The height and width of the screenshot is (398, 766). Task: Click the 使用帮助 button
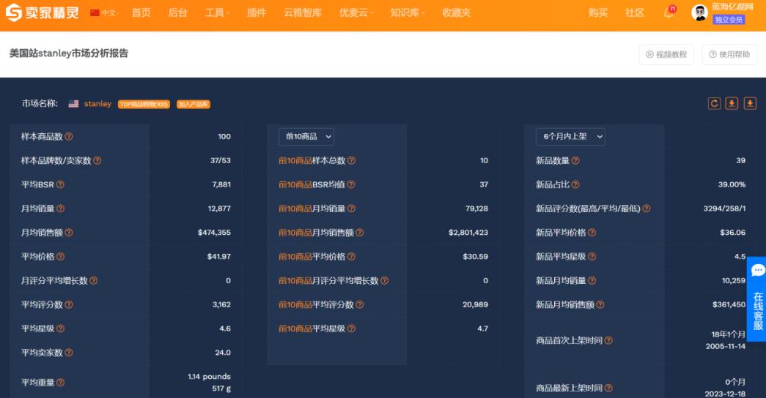[729, 54]
